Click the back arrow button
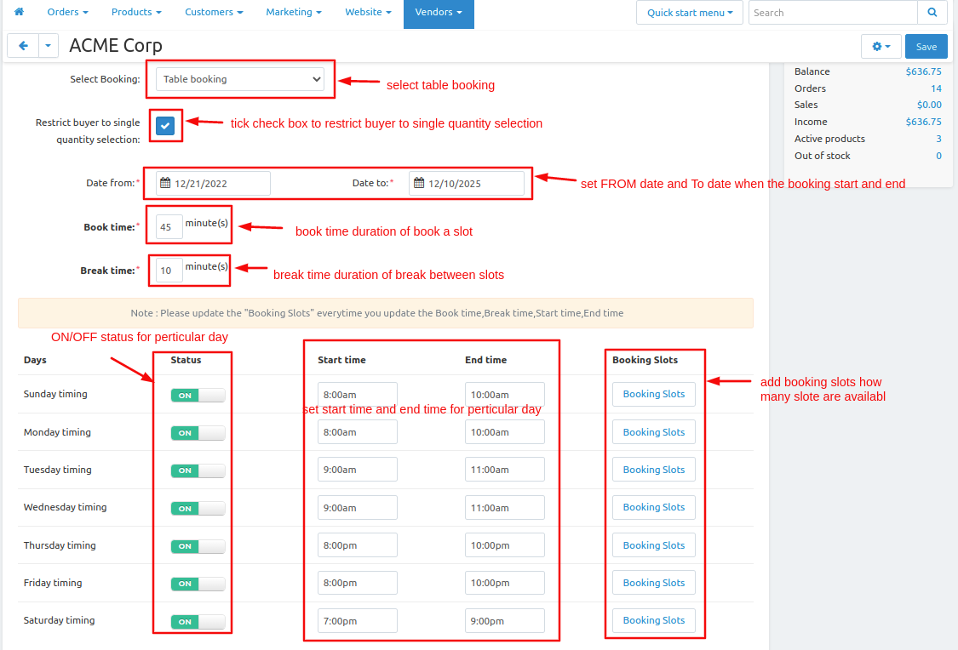 pos(23,46)
